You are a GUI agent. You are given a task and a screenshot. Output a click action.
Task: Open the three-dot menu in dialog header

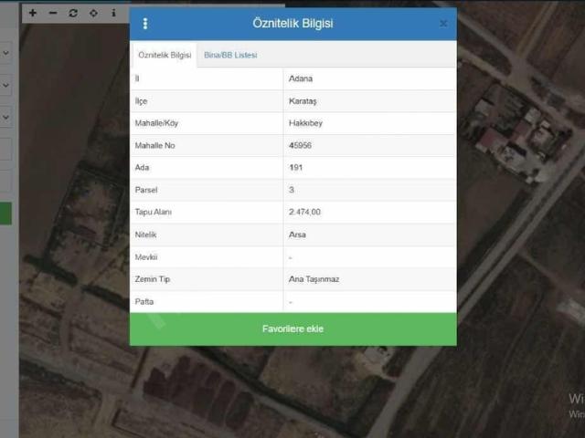pyautogui.click(x=145, y=24)
